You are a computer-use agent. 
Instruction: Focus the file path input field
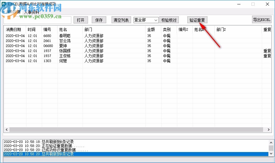[37, 20]
